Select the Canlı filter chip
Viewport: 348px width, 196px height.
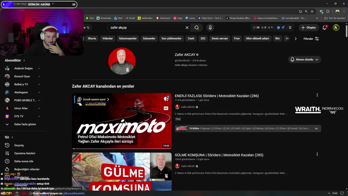pos(191,38)
